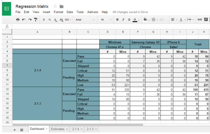This screenshot has width=210, height=134.
Task: Open the borders dropdown arrow
Action: pos(157,20)
